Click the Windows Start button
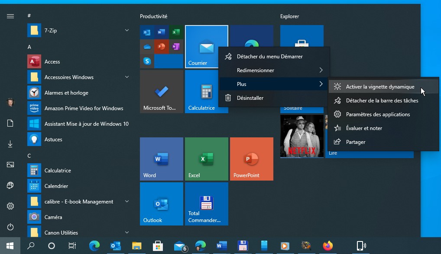441x254 pixels. [10, 246]
